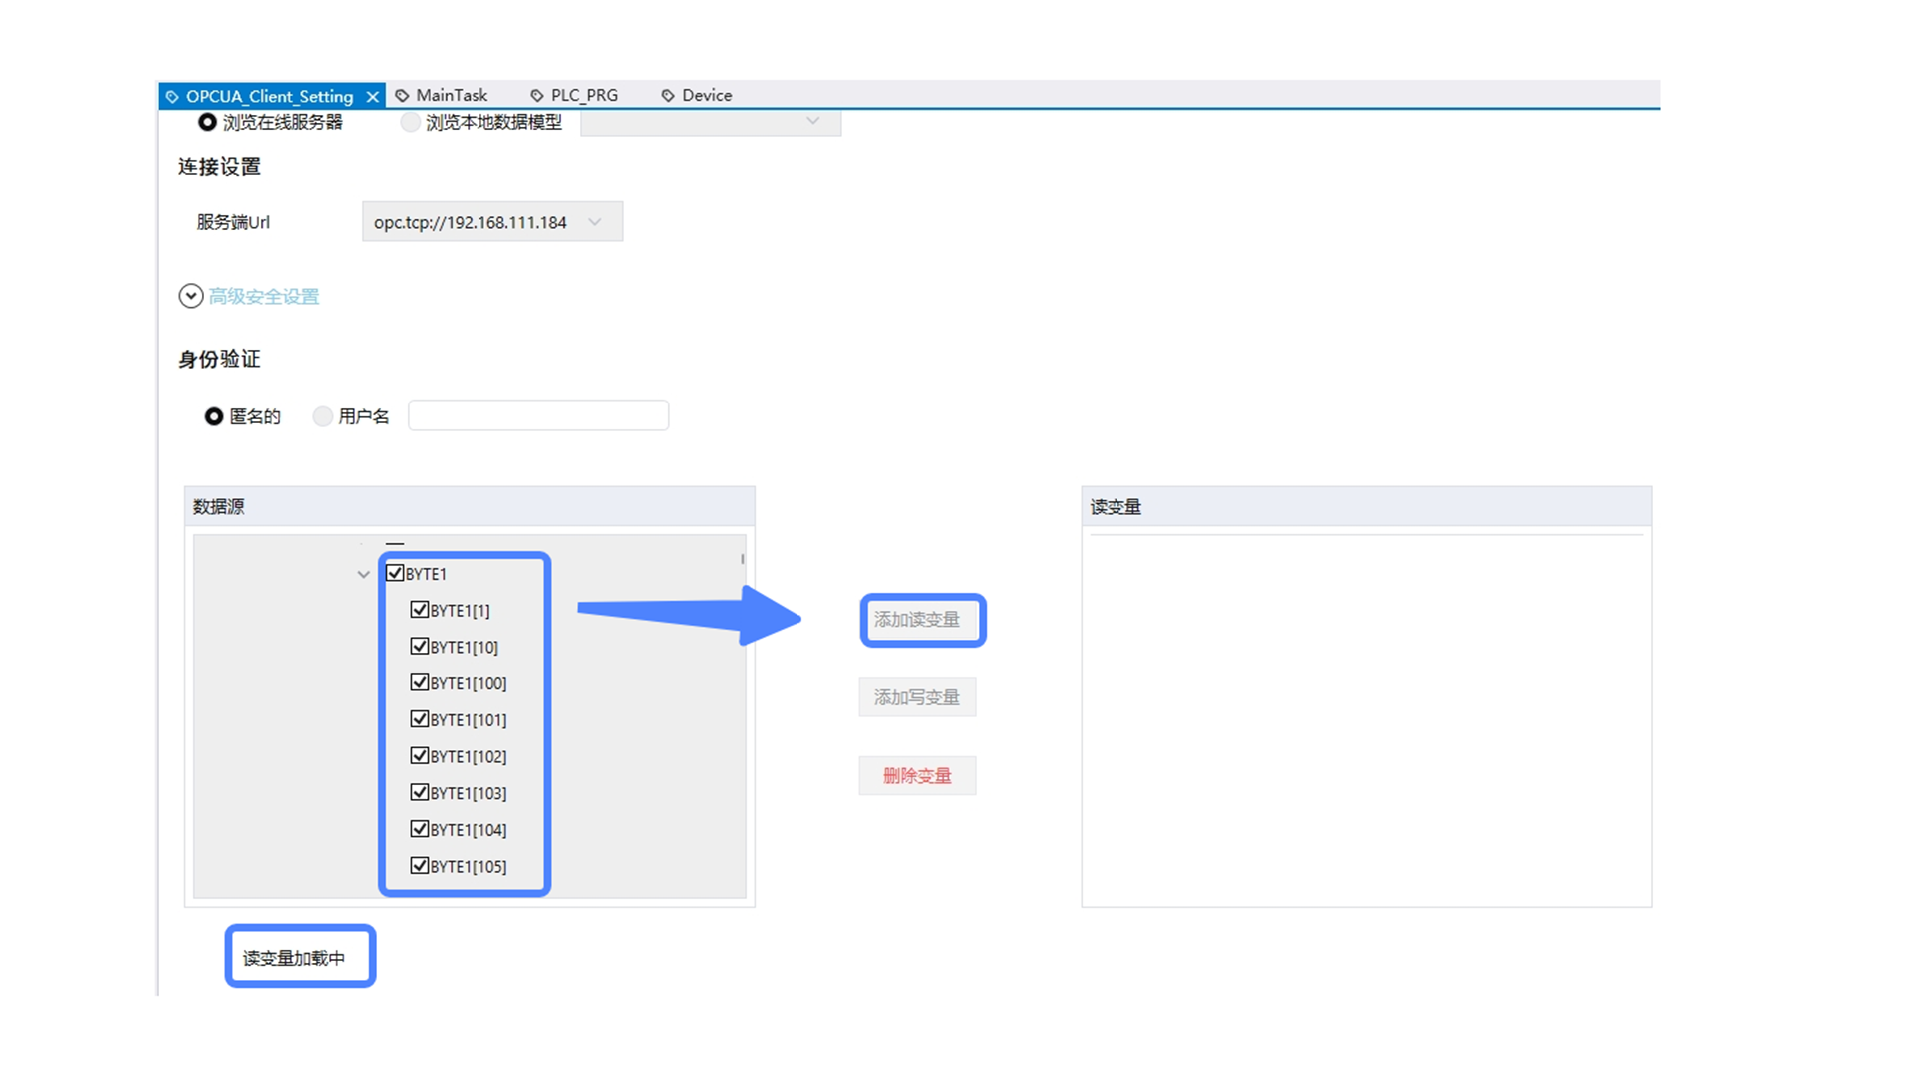The width and height of the screenshot is (1914, 1076).
Task: Select 浏览本地数据模型 radio option
Action: coord(410,122)
